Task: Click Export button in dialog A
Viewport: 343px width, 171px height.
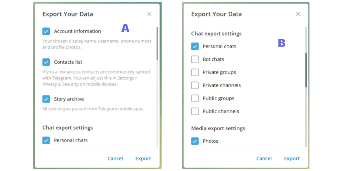Action: click(143, 158)
